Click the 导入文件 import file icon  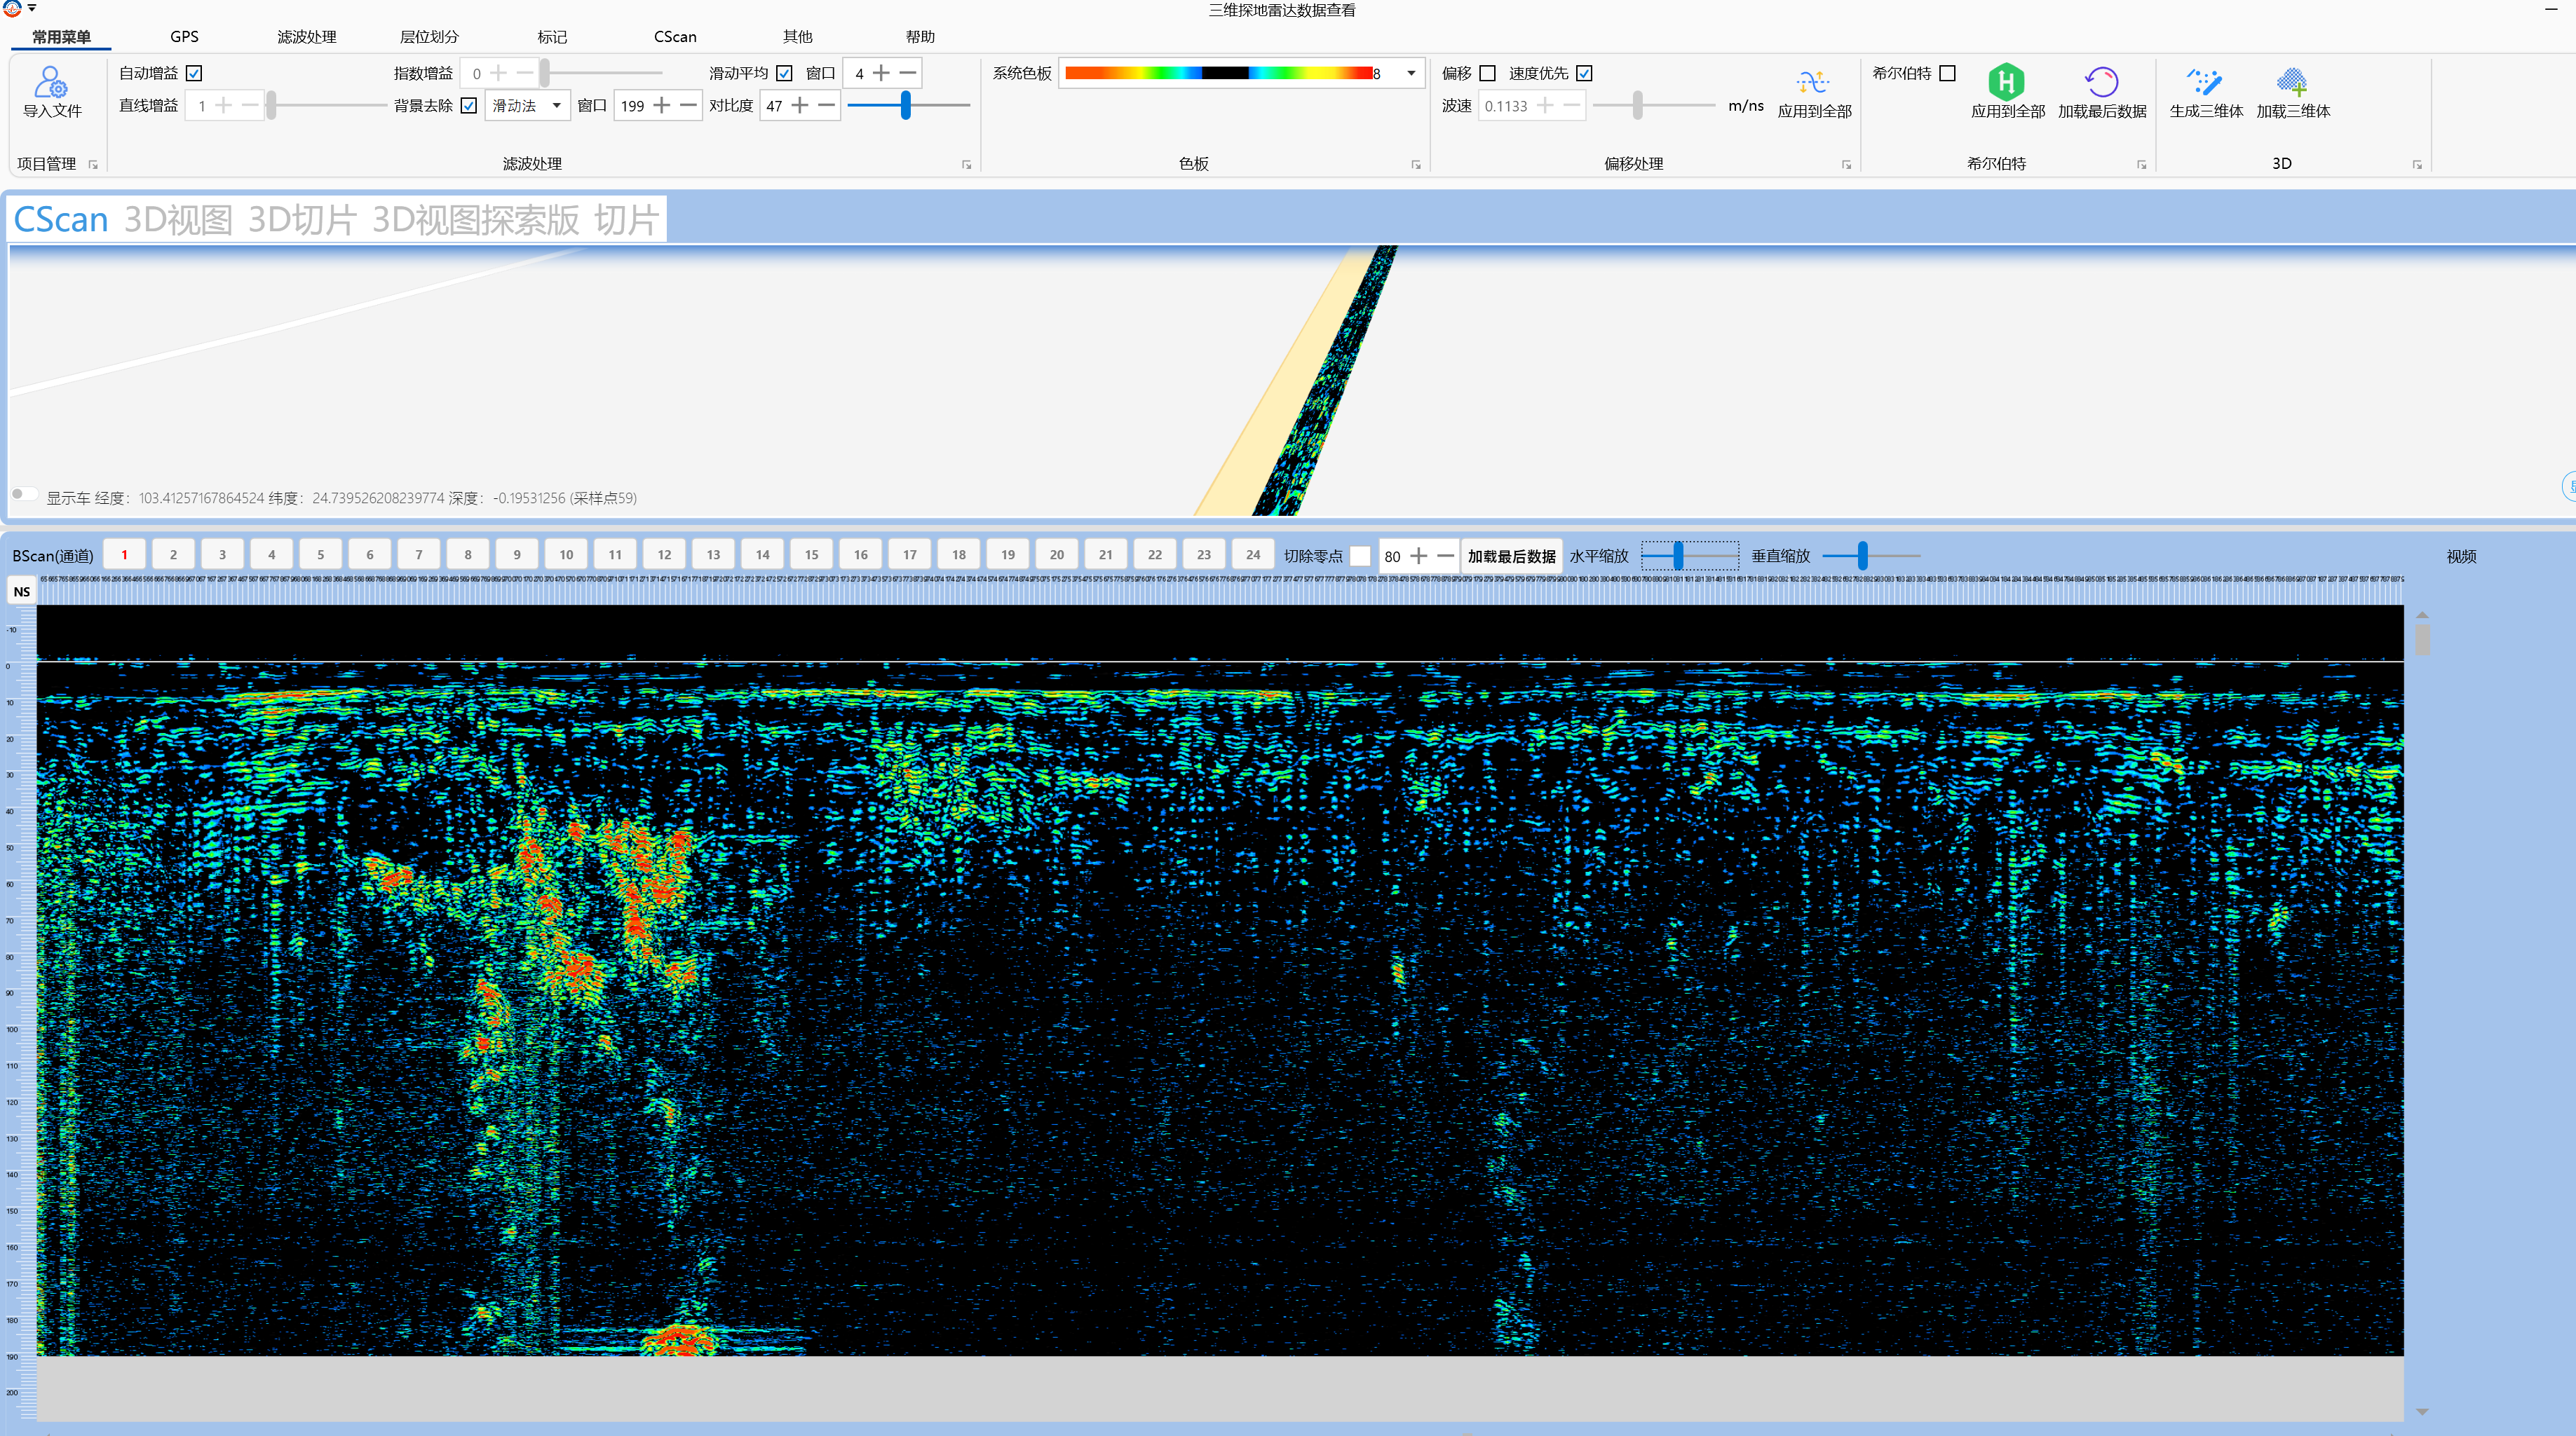pos(51,83)
